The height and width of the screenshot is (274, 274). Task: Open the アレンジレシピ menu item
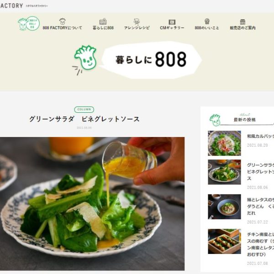point(137,28)
